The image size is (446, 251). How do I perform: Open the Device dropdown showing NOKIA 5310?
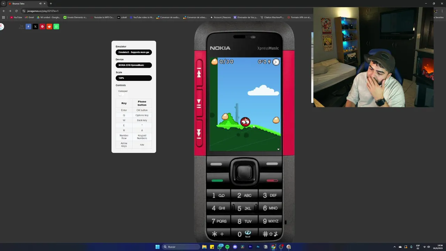pyautogui.click(x=134, y=65)
